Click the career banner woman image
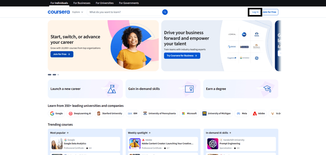The image size is (326, 155). tap(132, 48)
